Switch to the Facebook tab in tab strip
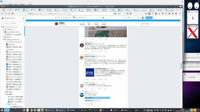The height and width of the screenshot is (112, 200). pyautogui.click(x=42, y=10)
